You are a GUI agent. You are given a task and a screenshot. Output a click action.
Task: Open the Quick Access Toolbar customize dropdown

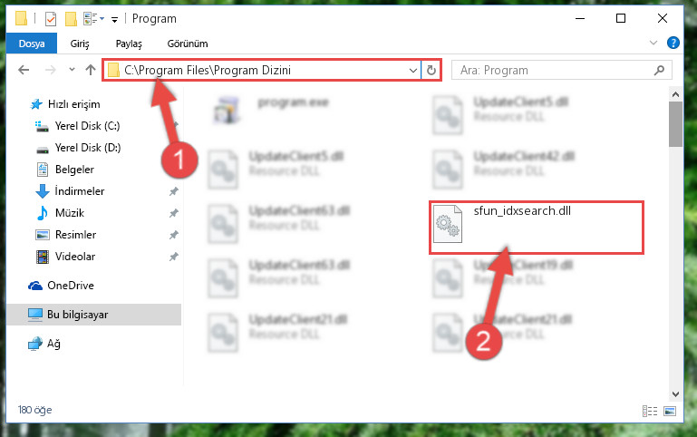tap(114, 19)
